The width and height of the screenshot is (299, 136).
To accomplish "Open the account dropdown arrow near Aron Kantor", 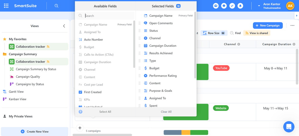I will pos(259,6).
